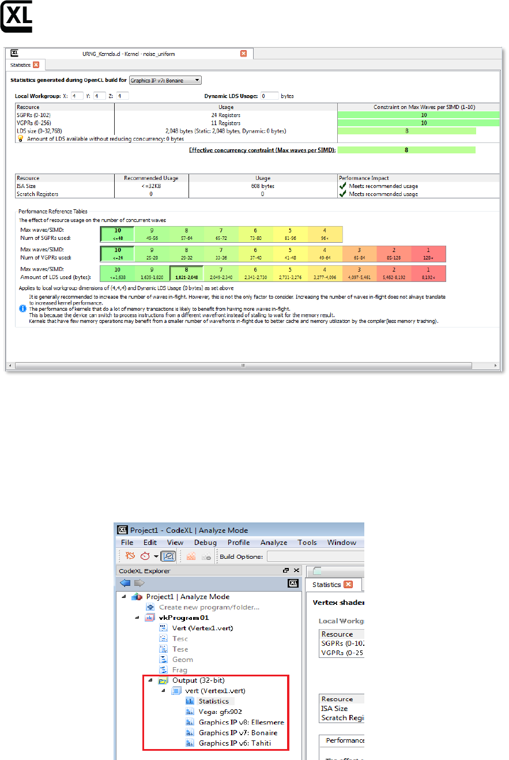Collapse the vert (Vertex1.vert) output node
Viewport: 509px width, 760px height.
164,691
